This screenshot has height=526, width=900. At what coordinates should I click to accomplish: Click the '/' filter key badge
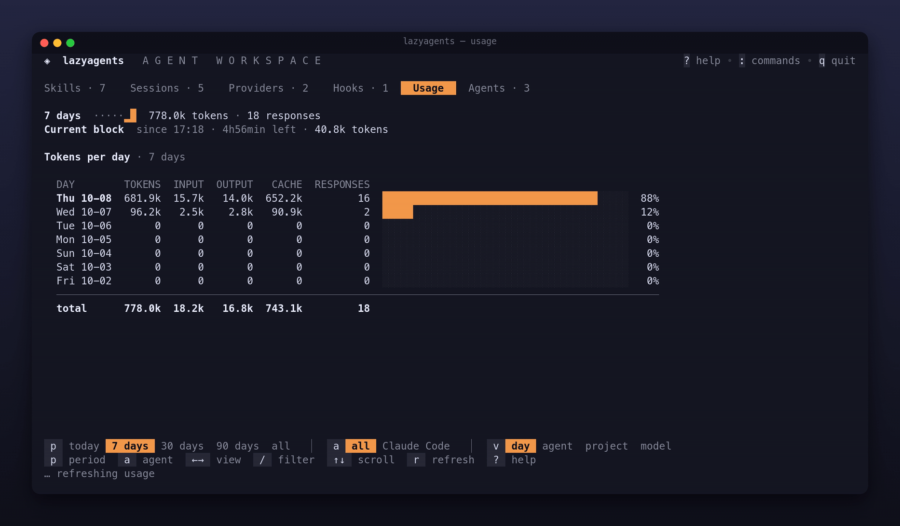(x=262, y=460)
